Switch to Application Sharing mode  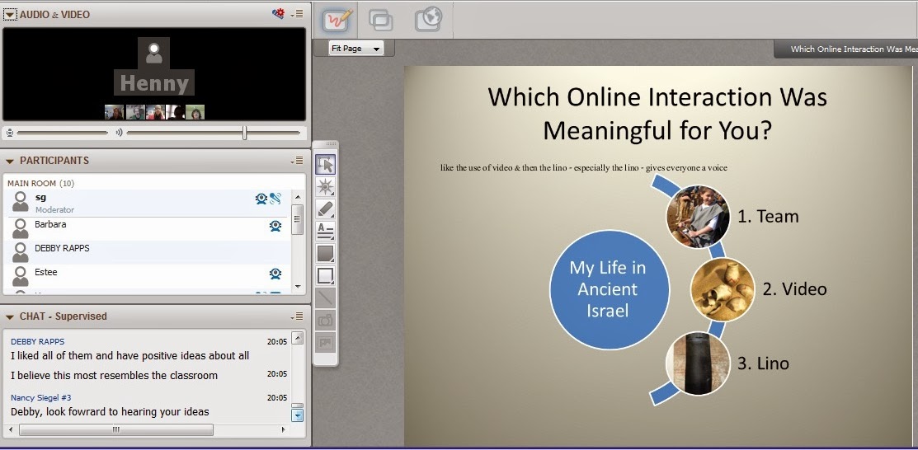(381, 21)
